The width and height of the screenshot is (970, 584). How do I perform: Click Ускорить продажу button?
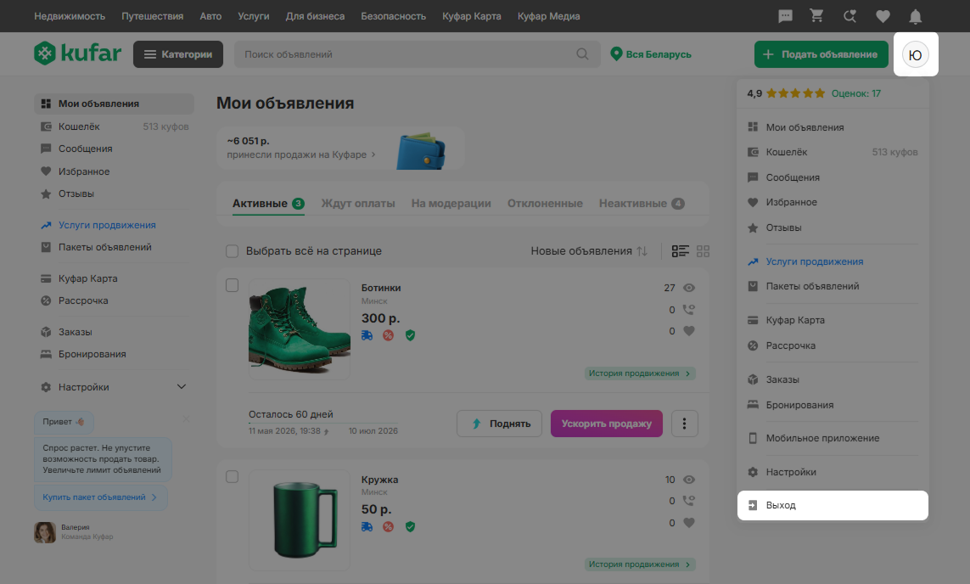[606, 424]
